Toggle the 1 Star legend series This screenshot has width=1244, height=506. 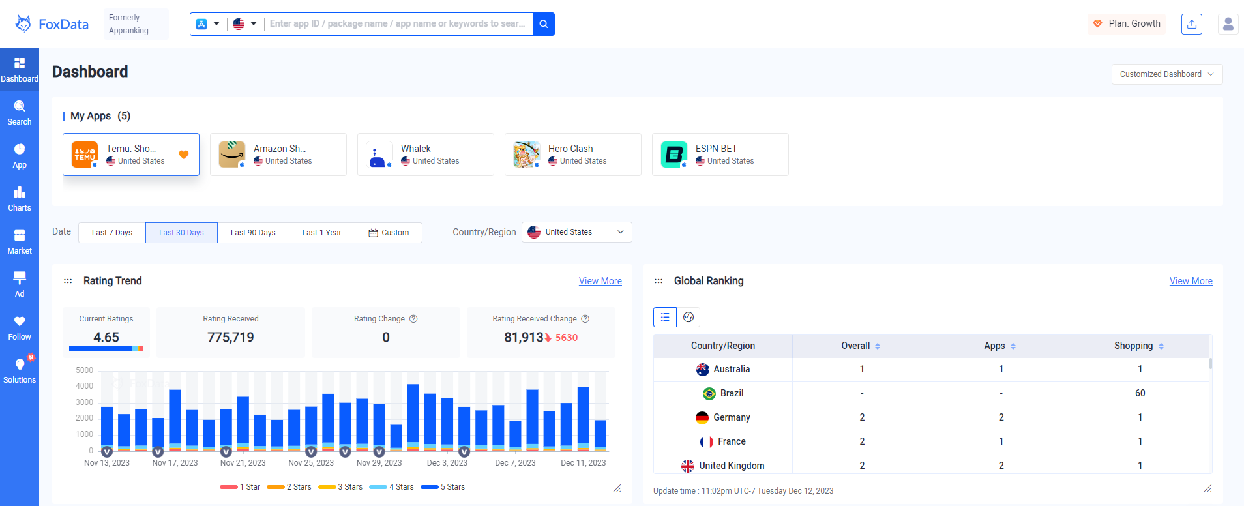pyautogui.click(x=240, y=487)
